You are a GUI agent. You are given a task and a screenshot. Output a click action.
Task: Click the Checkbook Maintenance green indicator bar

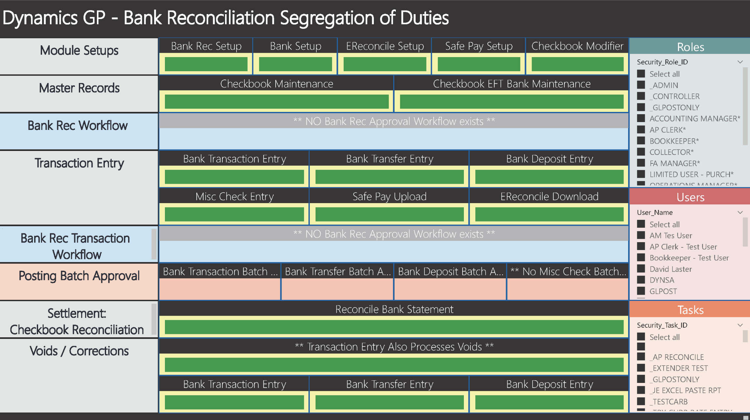[x=277, y=101]
